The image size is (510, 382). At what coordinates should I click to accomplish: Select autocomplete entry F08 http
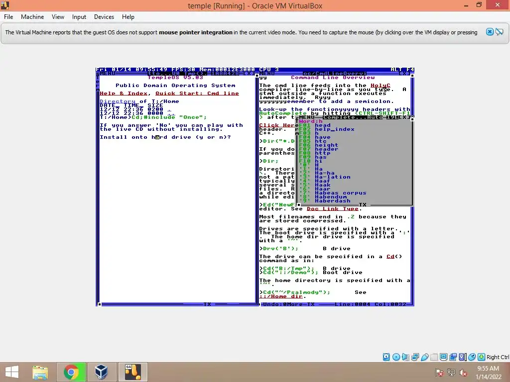(x=315, y=153)
